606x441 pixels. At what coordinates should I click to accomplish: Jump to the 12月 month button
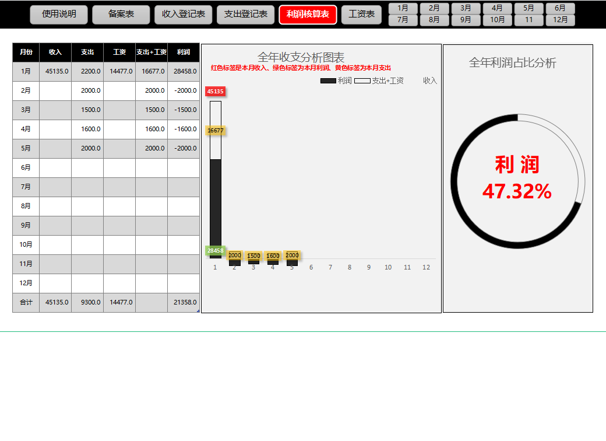tap(561, 20)
